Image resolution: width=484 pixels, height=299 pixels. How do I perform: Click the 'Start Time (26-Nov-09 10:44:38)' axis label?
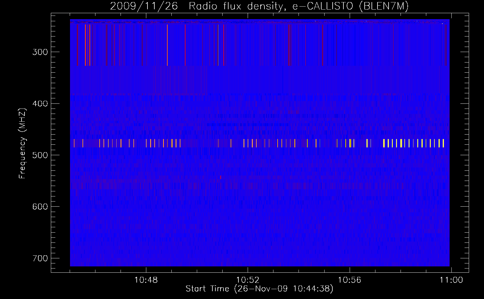[x=259, y=289]
